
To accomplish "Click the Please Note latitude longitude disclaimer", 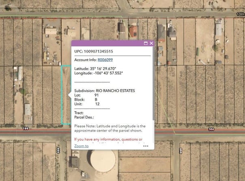I will 110,128.
